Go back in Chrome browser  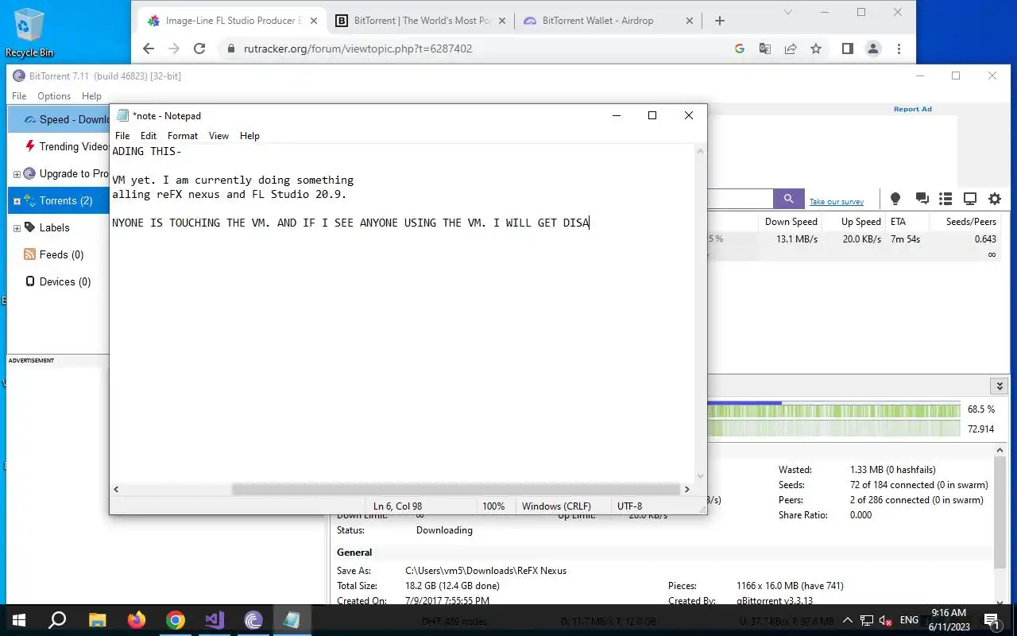149,48
